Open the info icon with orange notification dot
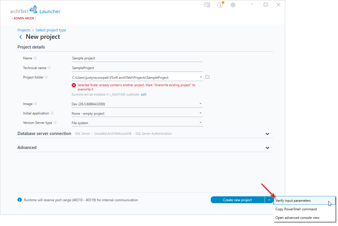338x226 pixels. pos(220,5)
